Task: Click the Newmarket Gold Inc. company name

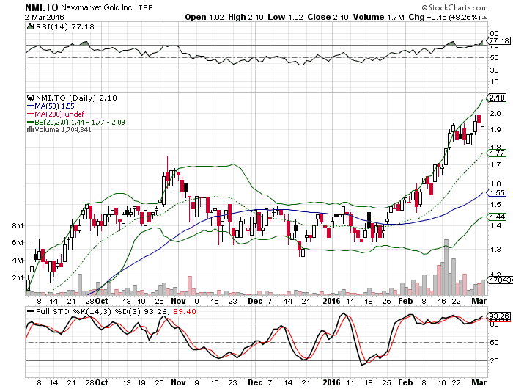Action: [97, 7]
